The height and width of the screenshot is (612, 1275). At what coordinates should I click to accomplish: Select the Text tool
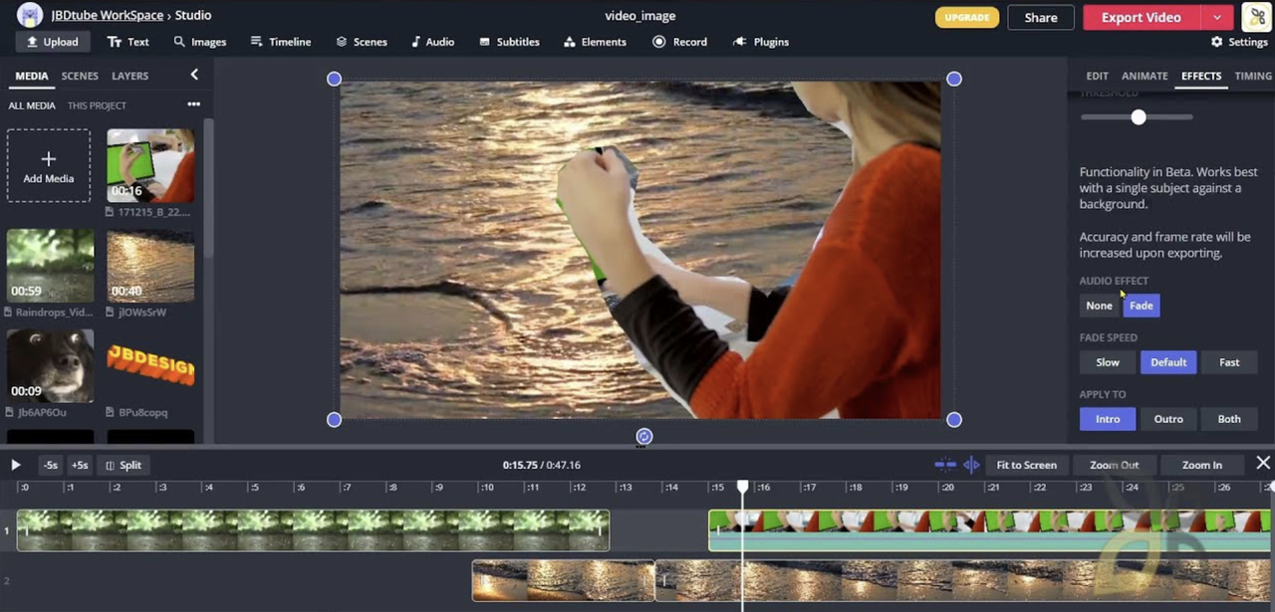pyautogui.click(x=127, y=42)
